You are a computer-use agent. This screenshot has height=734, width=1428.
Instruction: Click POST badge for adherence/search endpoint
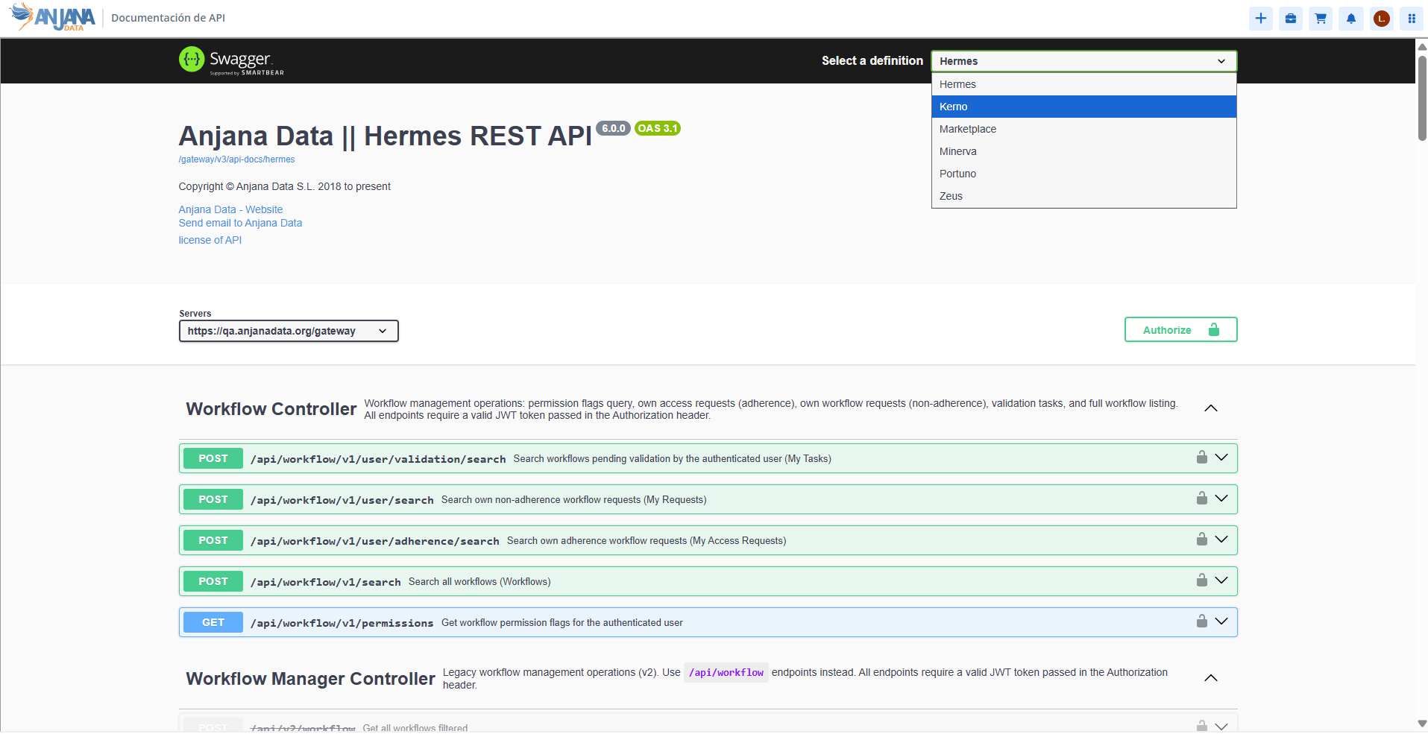pyautogui.click(x=213, y=540)
